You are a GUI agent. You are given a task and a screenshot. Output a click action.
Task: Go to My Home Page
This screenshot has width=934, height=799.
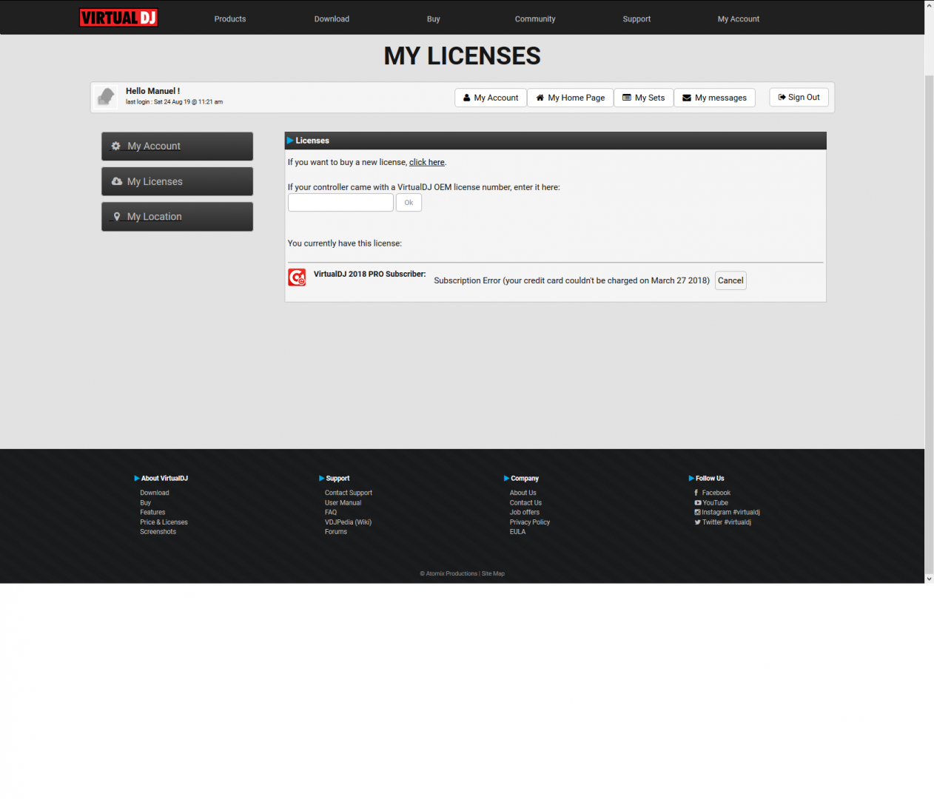[571, 98]
